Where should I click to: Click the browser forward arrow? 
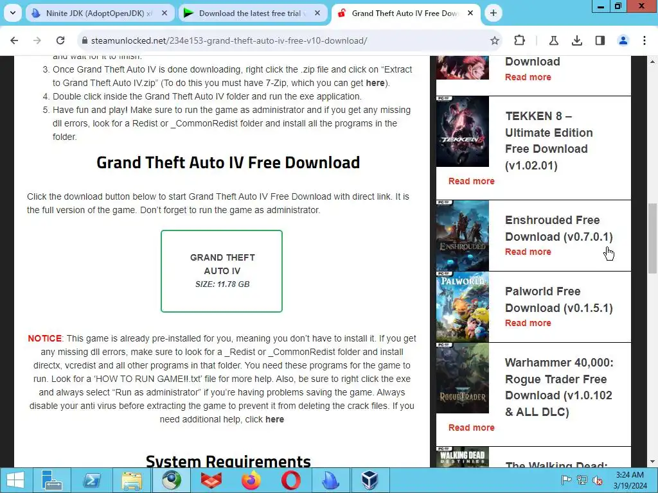click(37, 40)
